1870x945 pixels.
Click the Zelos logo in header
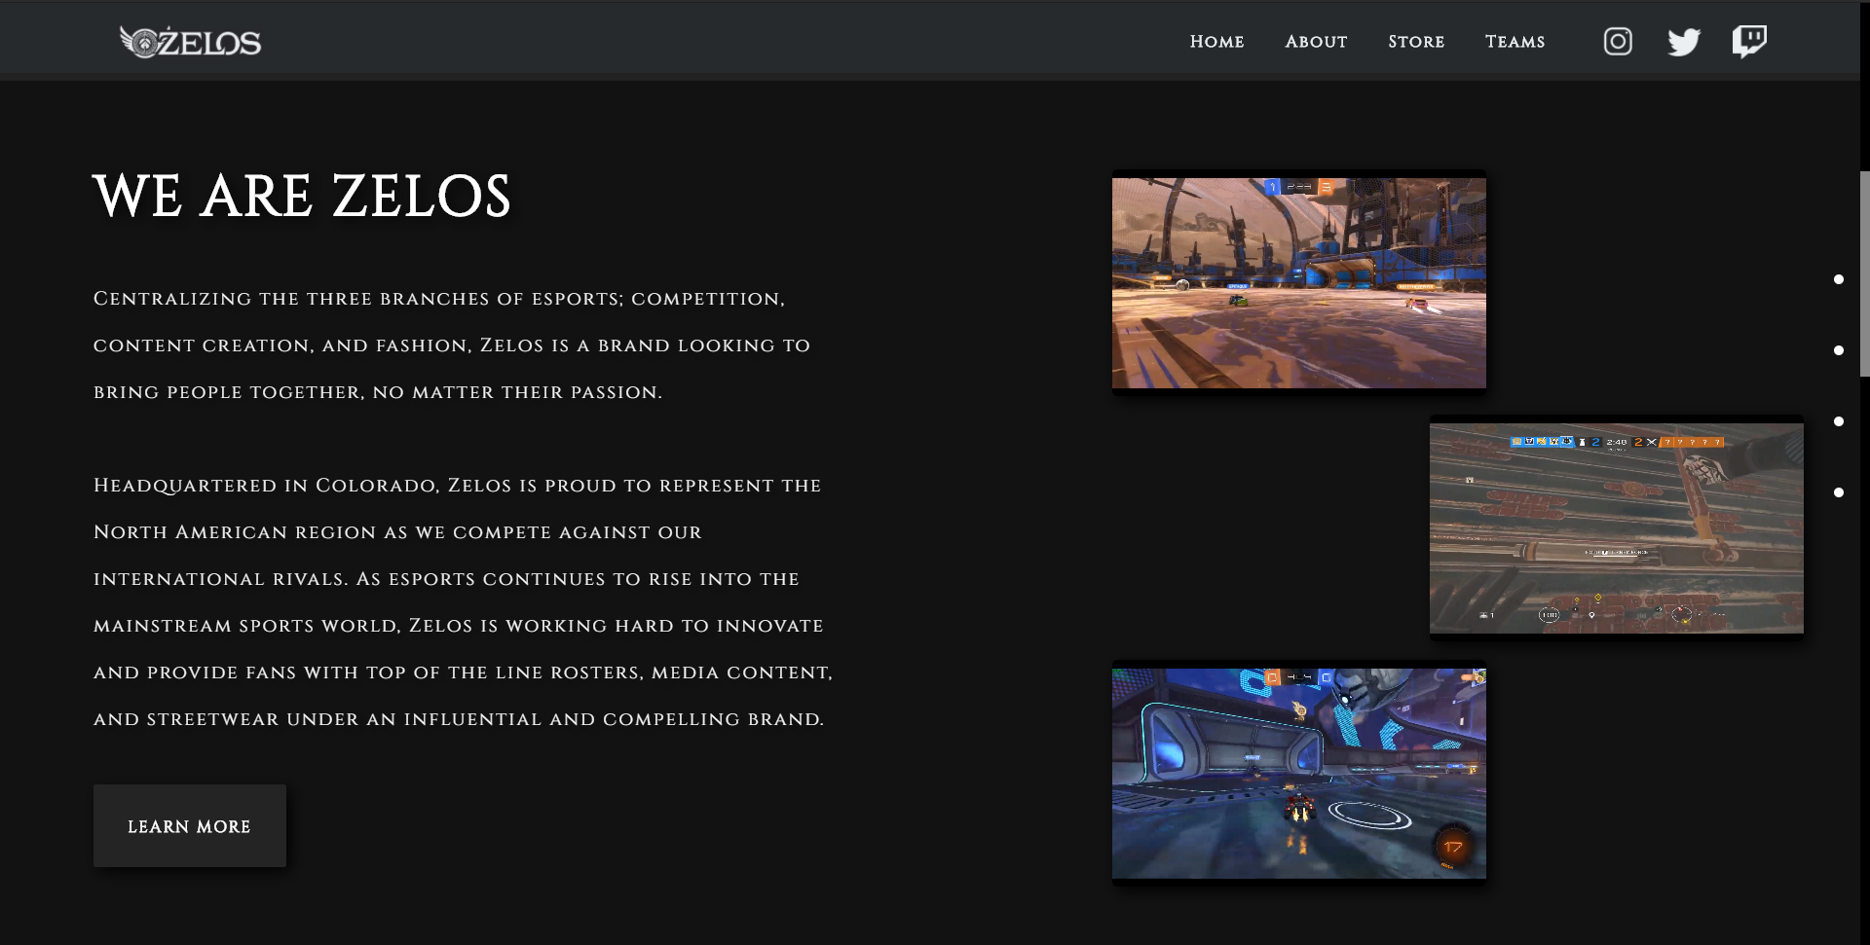tap(190, 42)
